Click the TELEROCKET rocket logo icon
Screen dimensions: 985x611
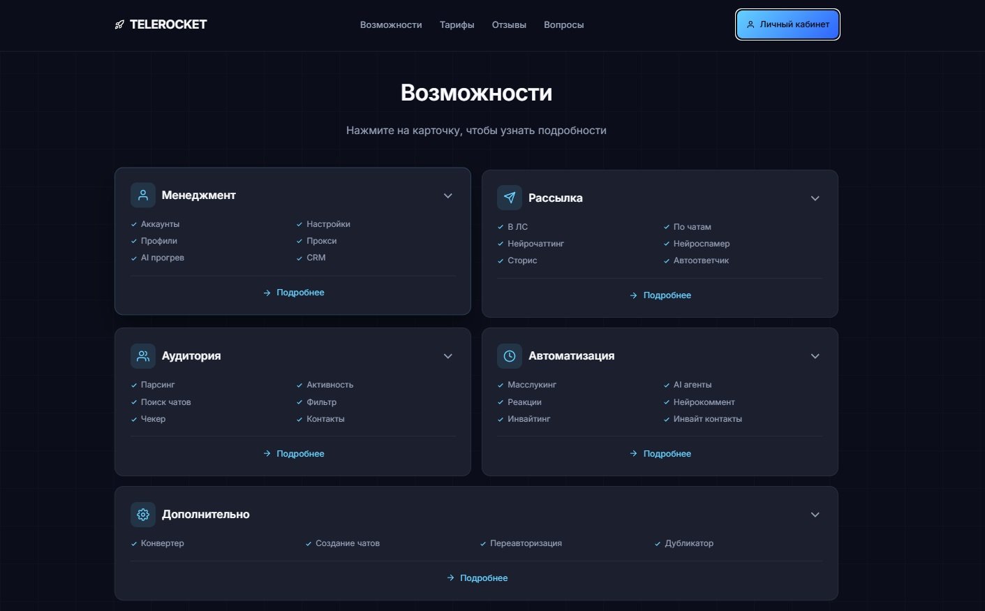119,24
